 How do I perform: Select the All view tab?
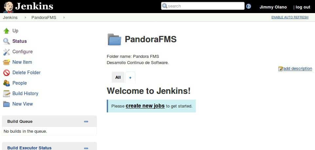point(118,77)
